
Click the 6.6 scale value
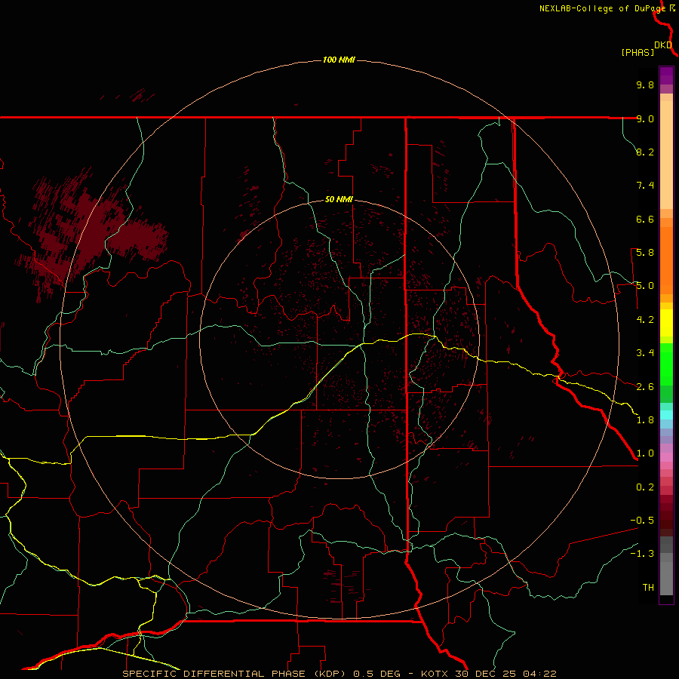(645, 219)
